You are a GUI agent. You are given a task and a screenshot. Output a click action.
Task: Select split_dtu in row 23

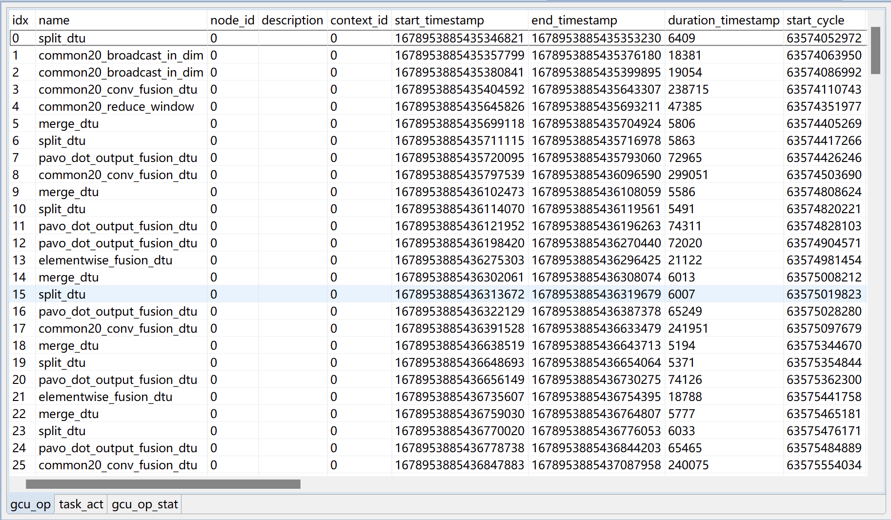(62, 431)
